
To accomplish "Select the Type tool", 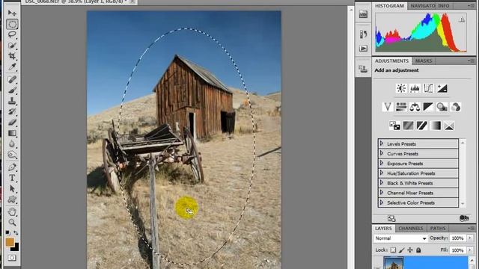I will pos(12,178).
